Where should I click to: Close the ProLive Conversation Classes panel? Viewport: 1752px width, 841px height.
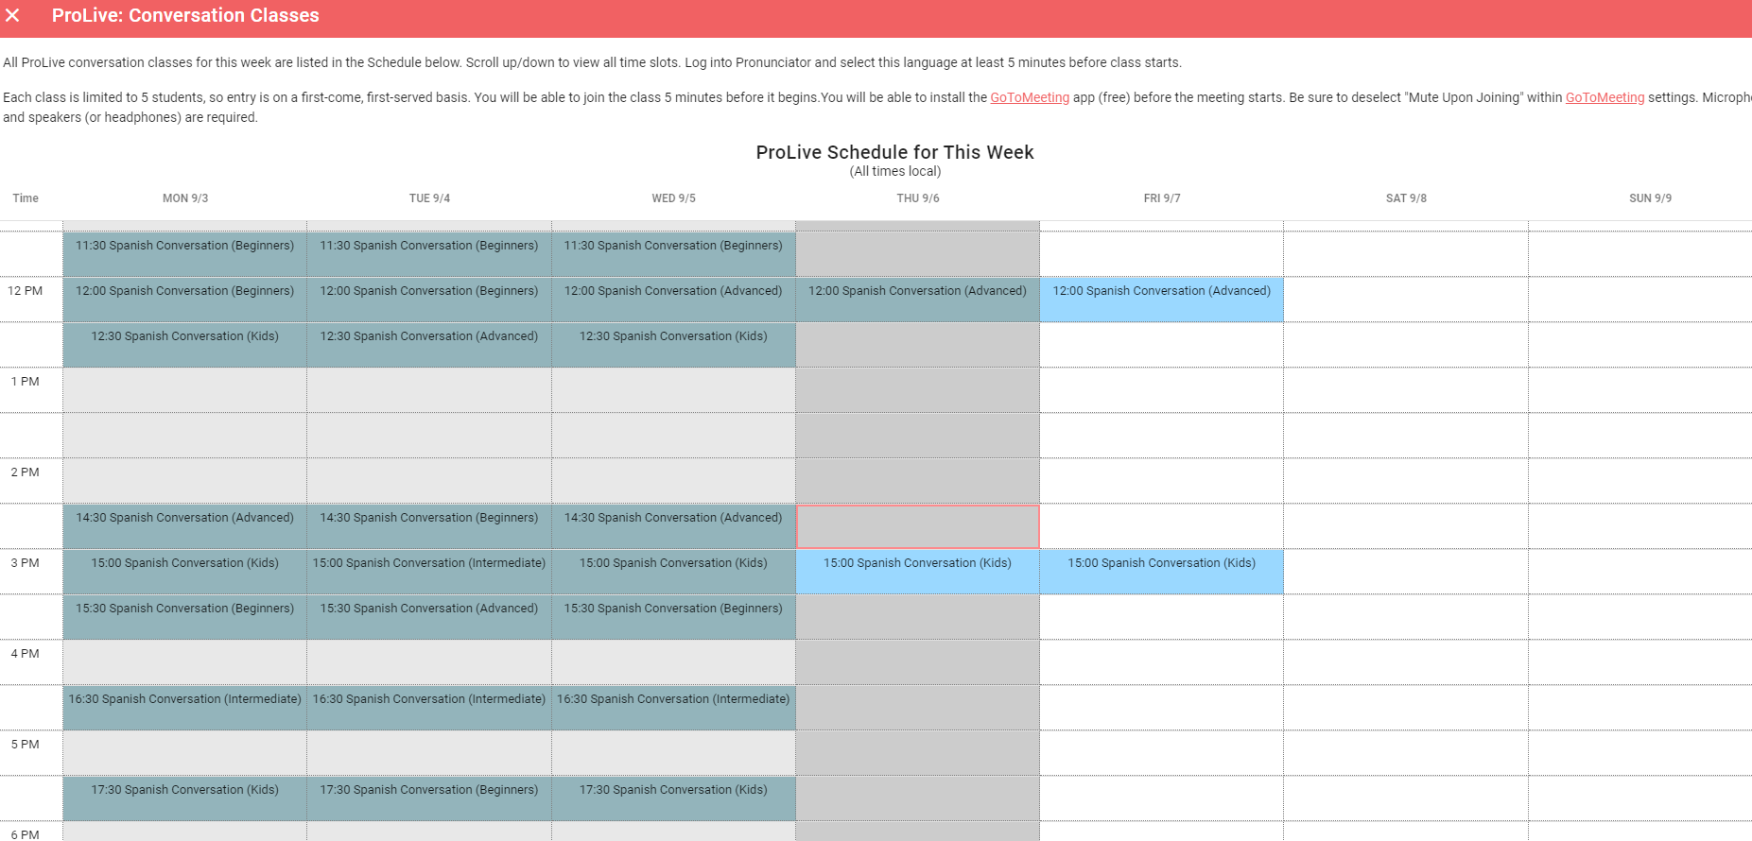coord(13,16)
